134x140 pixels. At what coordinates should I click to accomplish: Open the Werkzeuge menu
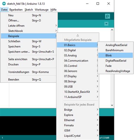(x=42, y=10)
